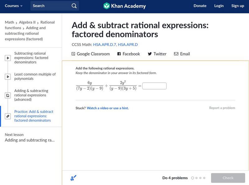This screenshot has height=185, width=249.
Task: Click the article icon for advanced lesson
Action: (x=8, y=95)
